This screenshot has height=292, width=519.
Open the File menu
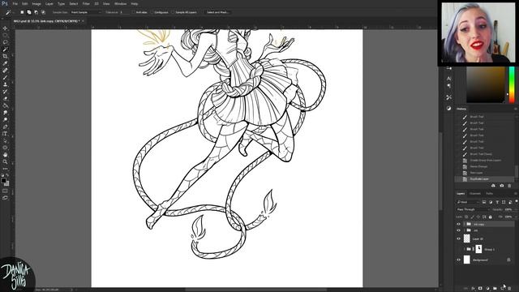[x=15, y=3]
